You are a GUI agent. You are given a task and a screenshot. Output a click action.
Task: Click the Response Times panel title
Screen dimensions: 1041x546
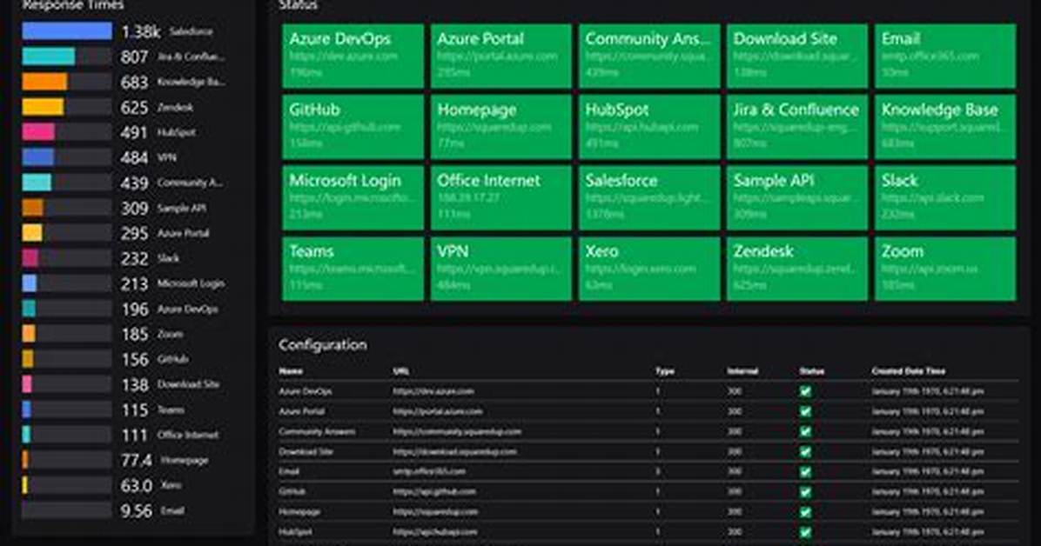pyautogui.click(x=73, y=5)
